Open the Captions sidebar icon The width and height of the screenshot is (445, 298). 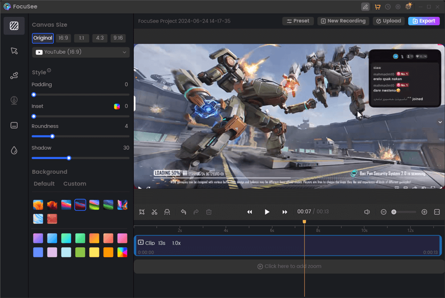[x=14, y=125]
